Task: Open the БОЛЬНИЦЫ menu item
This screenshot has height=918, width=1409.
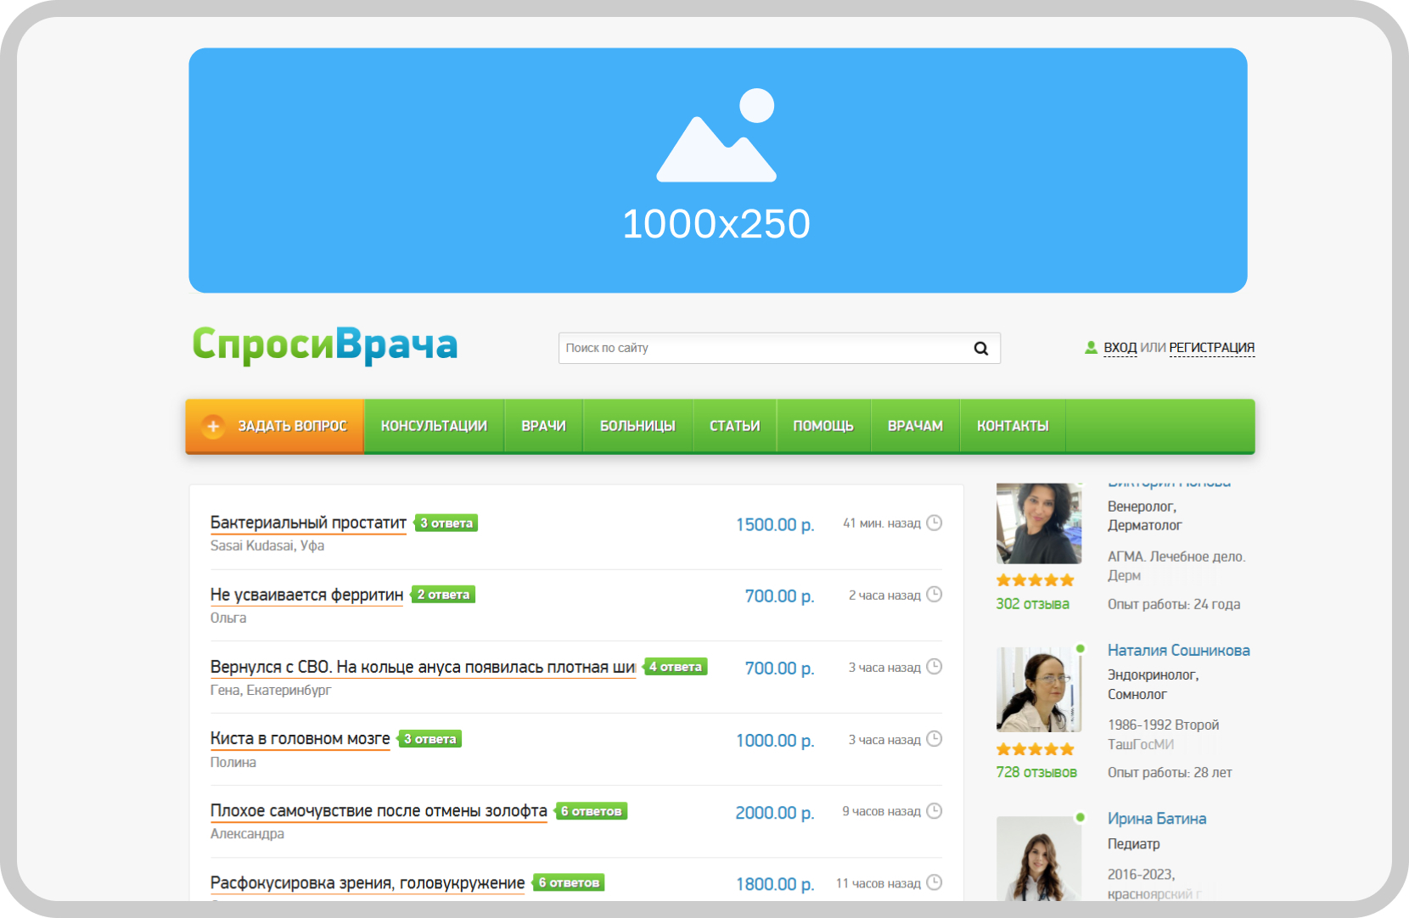Action: [637, 426]
